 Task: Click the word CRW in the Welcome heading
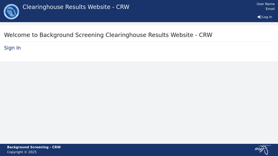click(x=206, y=35)
